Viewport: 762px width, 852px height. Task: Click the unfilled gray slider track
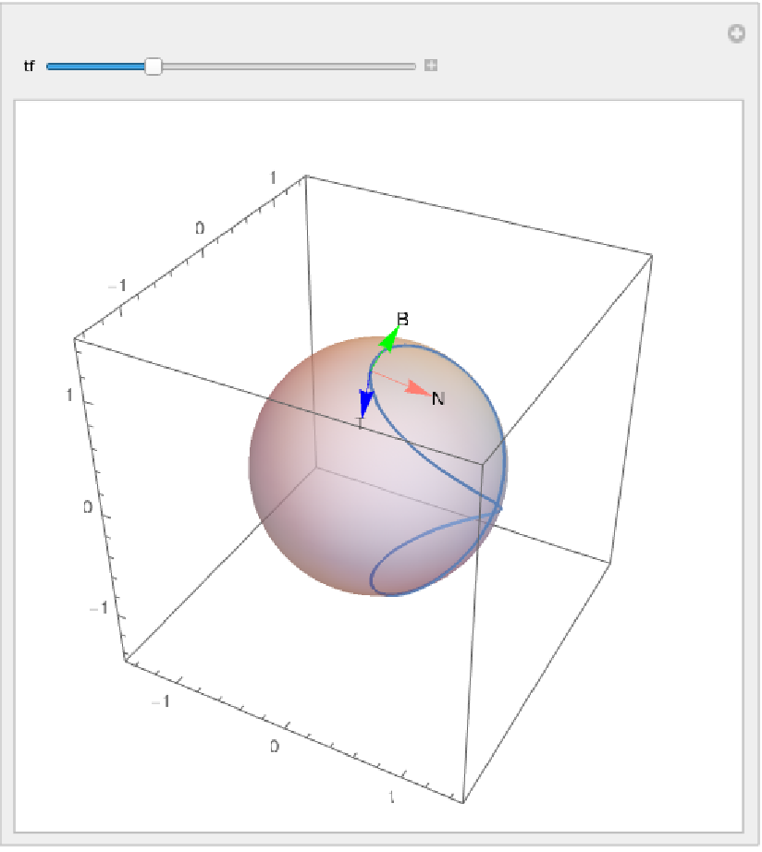pyautogui.click(x=287, y=67)
